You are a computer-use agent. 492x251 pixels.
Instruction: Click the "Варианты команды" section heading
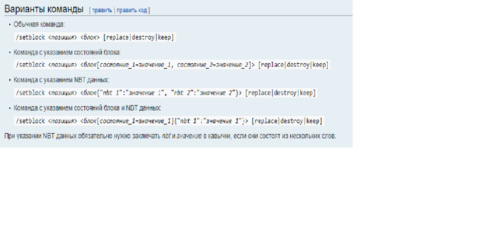pos(44,10)
